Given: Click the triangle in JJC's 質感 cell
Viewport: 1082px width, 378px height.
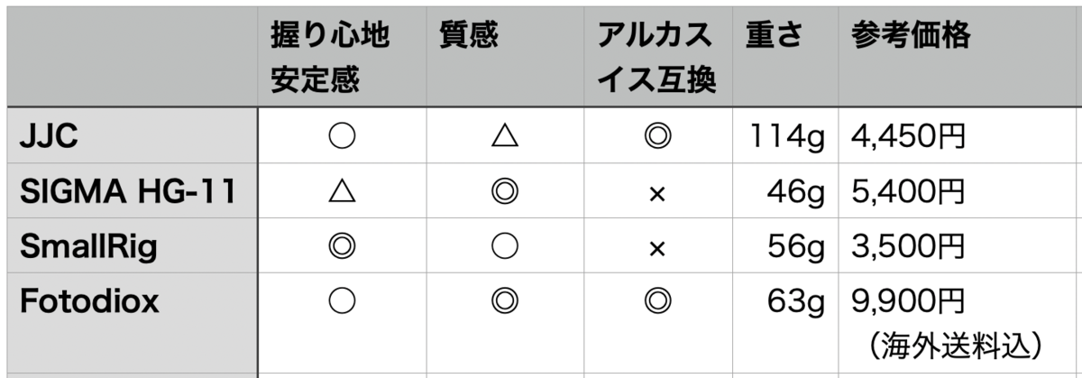Looking at the screenshot, I should (x=503, y=137).
